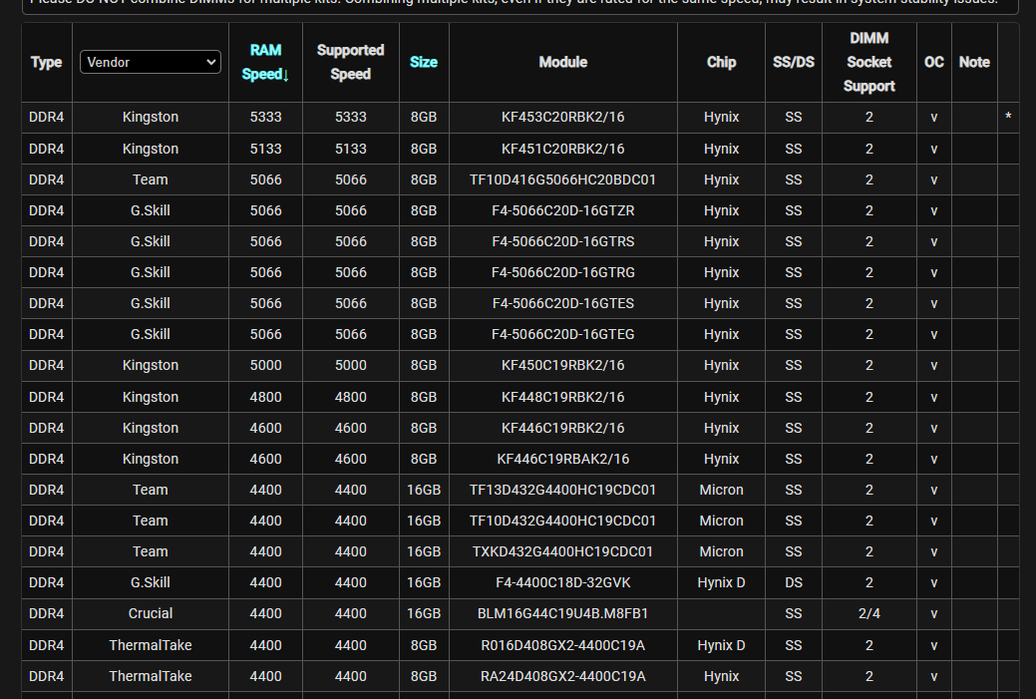Sort table by RAM Speed header
This screenshot has width=1036, height=699.
point(265,62)
